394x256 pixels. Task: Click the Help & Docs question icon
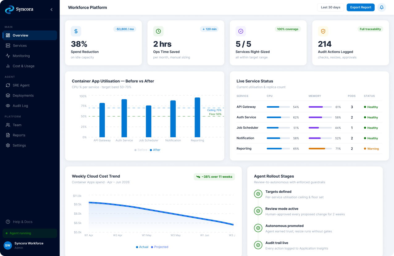8,222
